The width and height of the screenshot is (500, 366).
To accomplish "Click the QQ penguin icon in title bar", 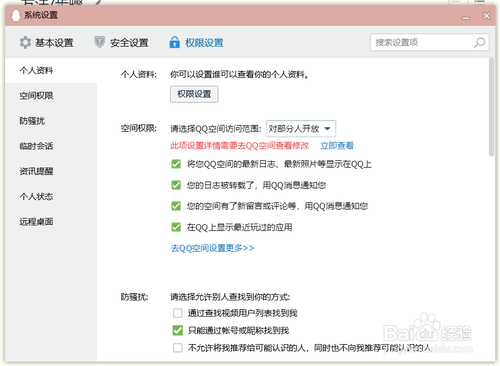I will 16,15.
